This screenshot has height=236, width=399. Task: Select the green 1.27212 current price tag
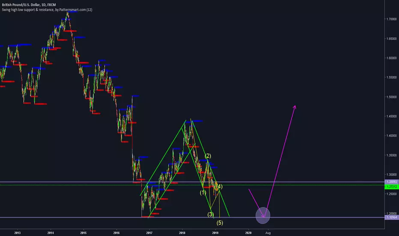(391, 187)
